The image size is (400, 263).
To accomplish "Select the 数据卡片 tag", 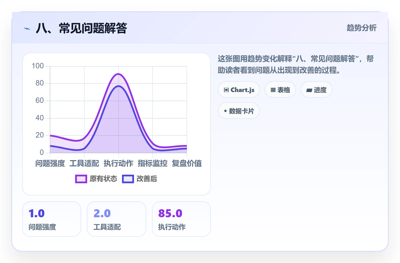I will 239,111.
